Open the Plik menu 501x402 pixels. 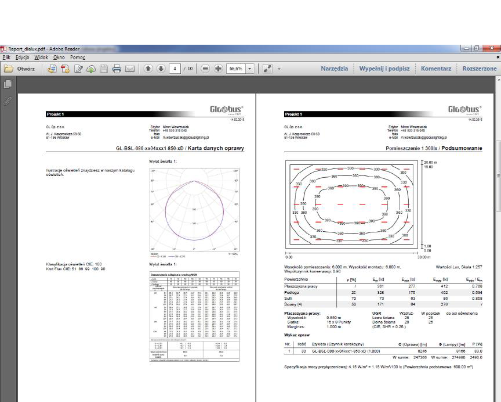6,58
